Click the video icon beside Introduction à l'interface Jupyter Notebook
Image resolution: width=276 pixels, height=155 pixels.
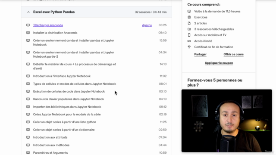tap(28, 76)
